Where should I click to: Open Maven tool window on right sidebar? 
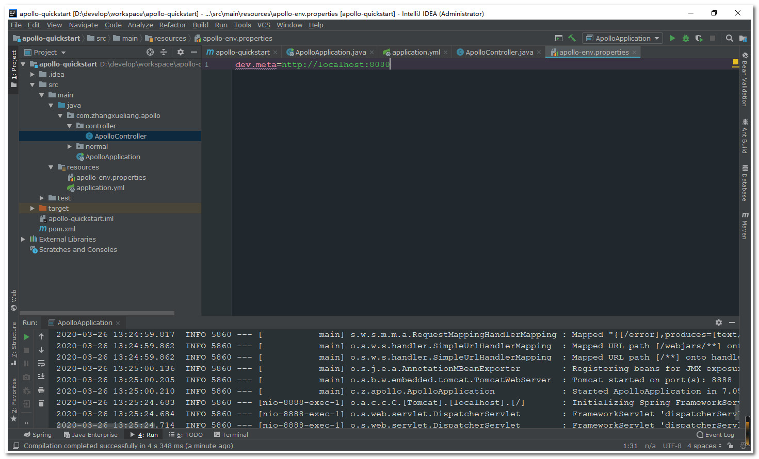pos(745,226)
